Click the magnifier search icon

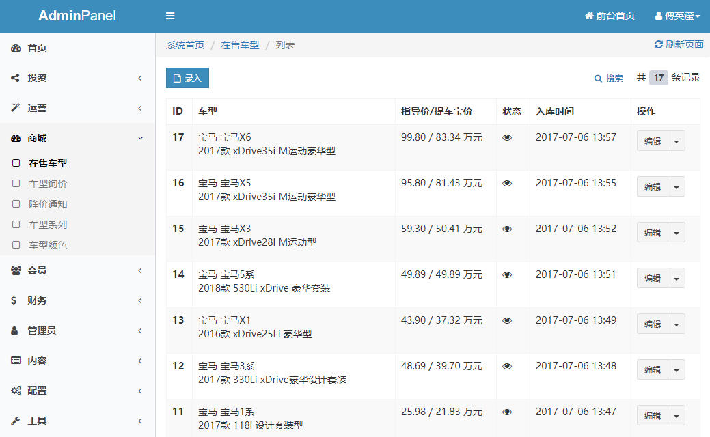[598, 79]
